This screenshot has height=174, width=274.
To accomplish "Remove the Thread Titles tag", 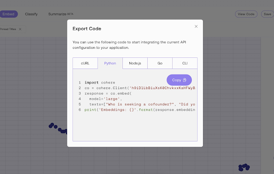I will pyautogui.click(x=20, y=29).
